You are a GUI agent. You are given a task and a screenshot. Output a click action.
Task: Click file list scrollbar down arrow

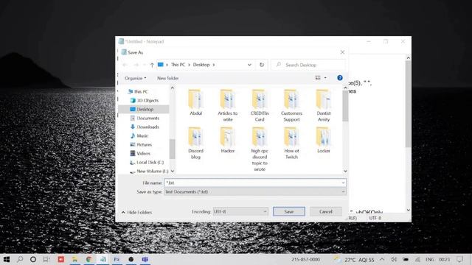[x=345, y=171]
